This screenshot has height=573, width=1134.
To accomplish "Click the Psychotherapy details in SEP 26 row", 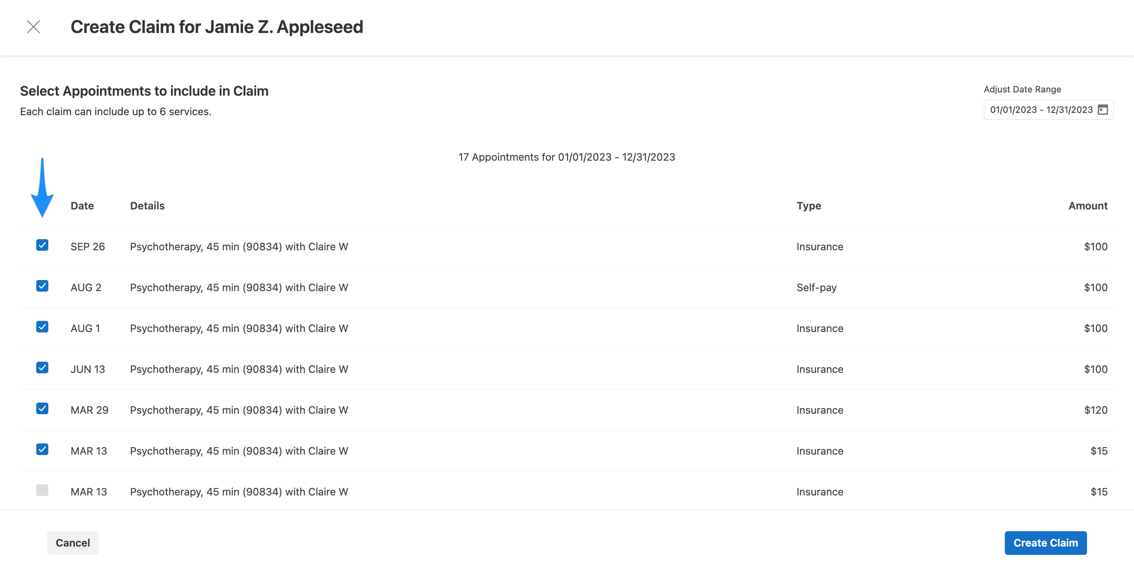I will coord(239,247).
